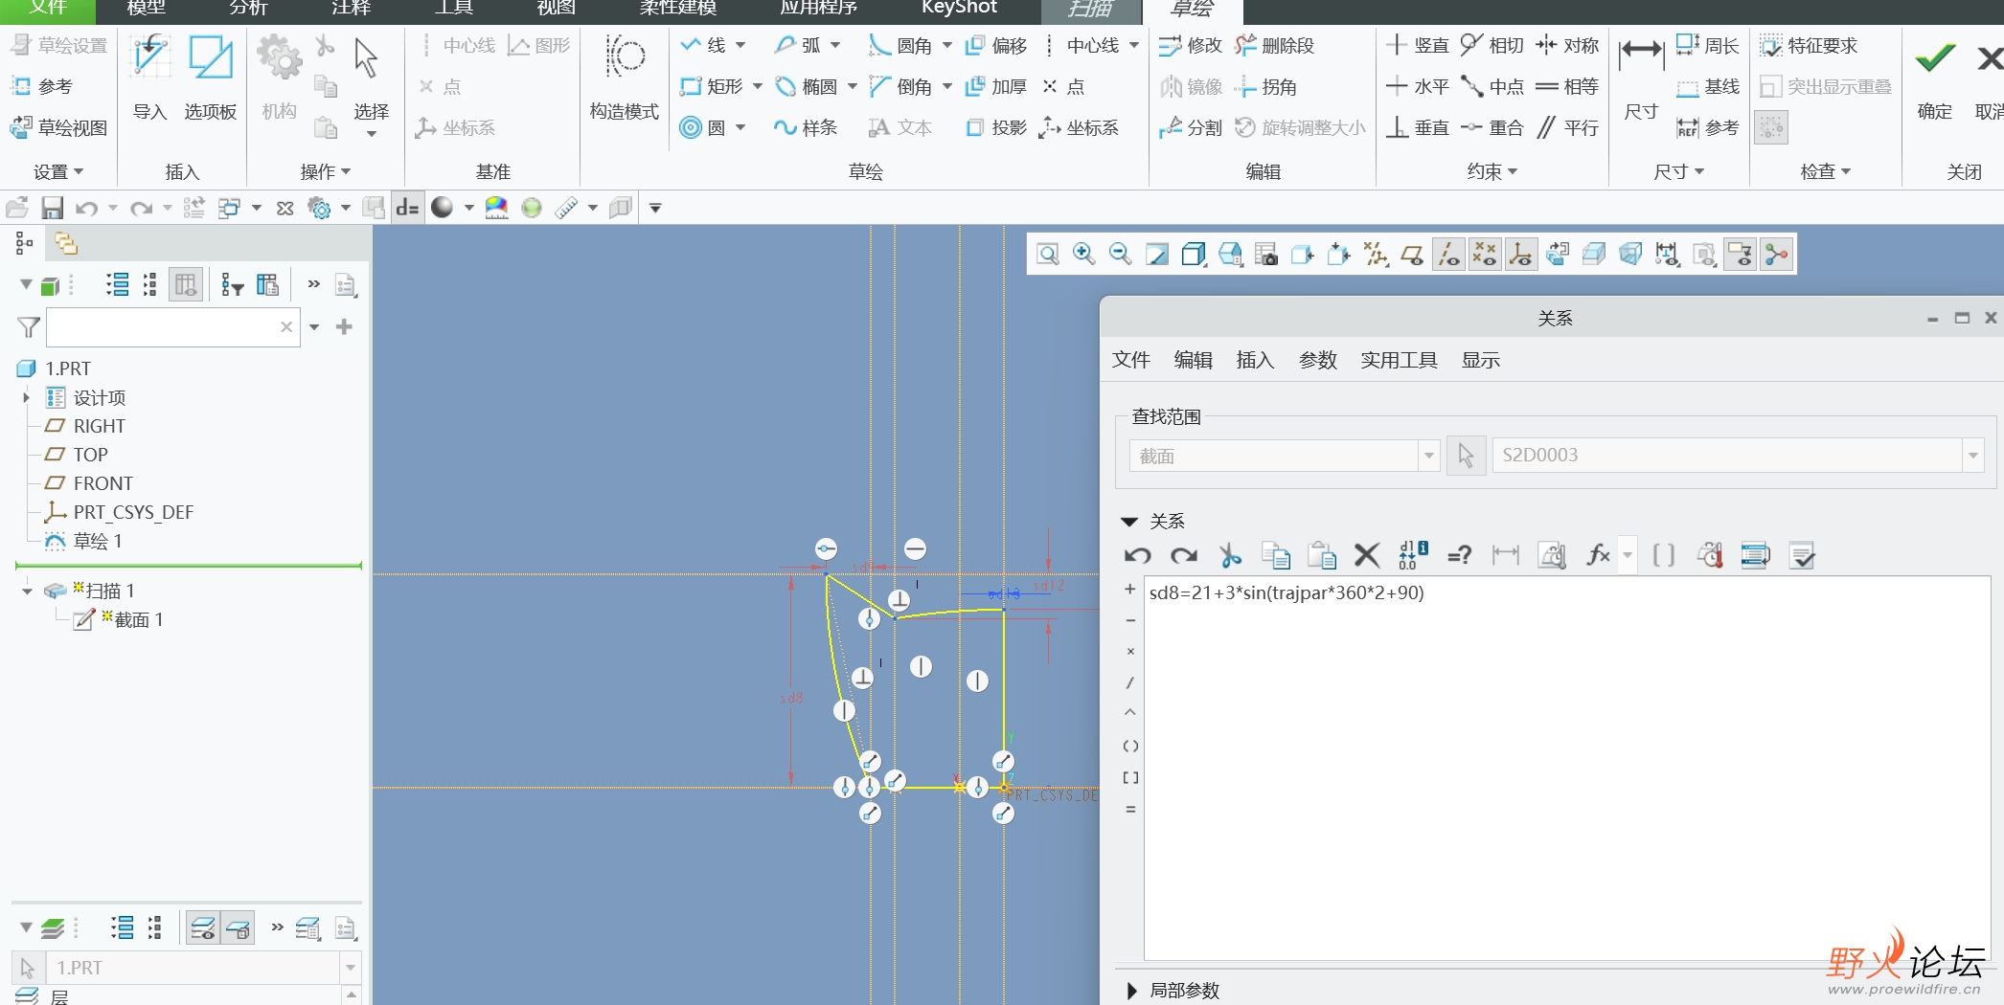Click the Import (导入) button
The image size is (2004, 1005).
click(x=150, y=78)
